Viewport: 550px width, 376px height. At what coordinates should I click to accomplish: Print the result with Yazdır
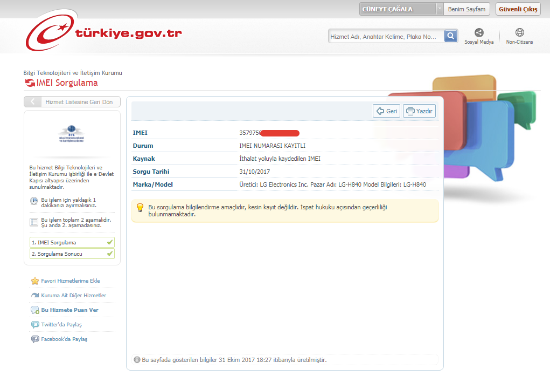point(419,111)
